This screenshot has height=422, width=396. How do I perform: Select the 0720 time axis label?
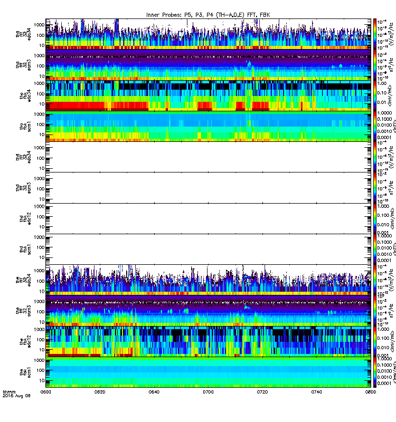pyautogui.click(x=262, y=392)
